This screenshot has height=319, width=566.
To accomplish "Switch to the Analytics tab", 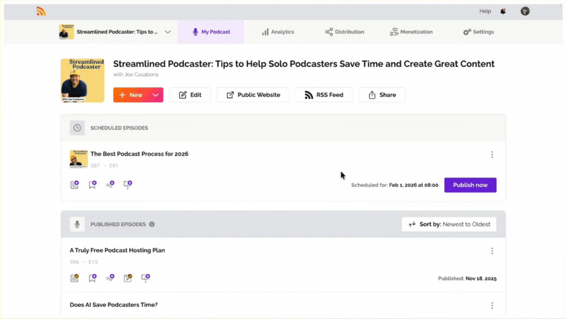I will click(x=278, y=32).
